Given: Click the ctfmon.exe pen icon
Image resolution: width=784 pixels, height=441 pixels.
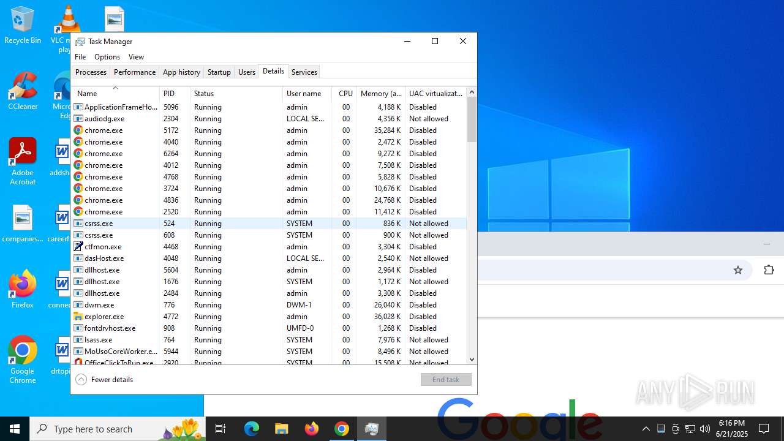Looking at the screenshot, I should 78,247.
